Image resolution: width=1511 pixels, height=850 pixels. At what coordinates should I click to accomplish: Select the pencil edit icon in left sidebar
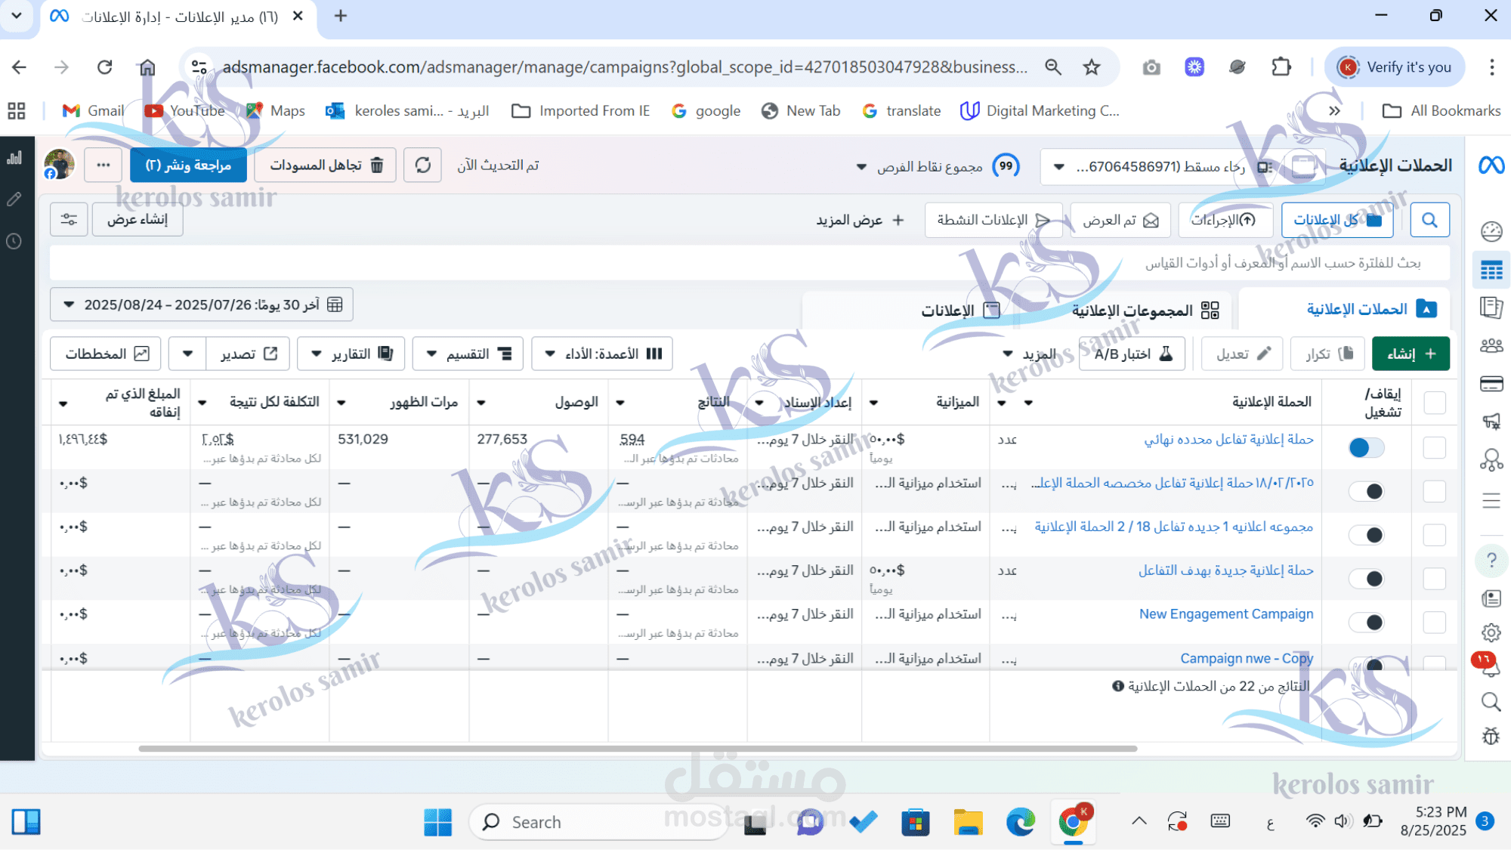[14, 199]
